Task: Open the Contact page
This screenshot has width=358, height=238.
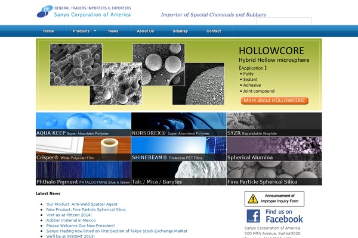Action: (214, 31)
